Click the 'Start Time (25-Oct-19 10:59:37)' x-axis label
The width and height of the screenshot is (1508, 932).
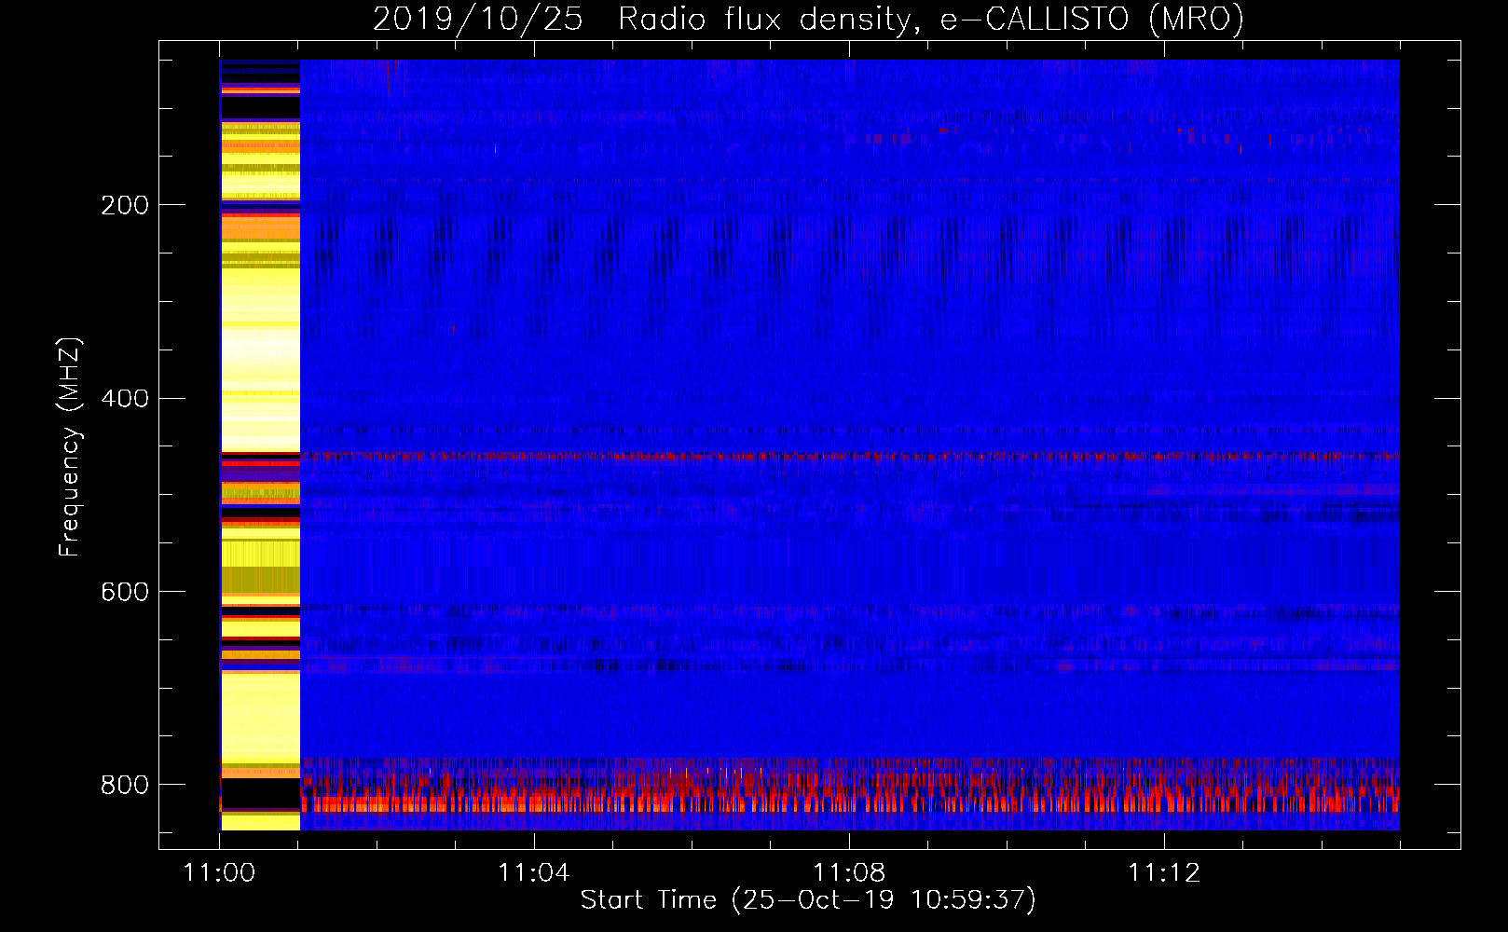808,900
